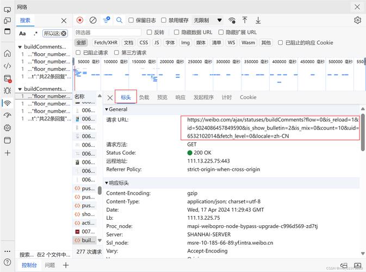Open the Console sidebar icon with error badge

pyautogui.click(x=8, y=79)
